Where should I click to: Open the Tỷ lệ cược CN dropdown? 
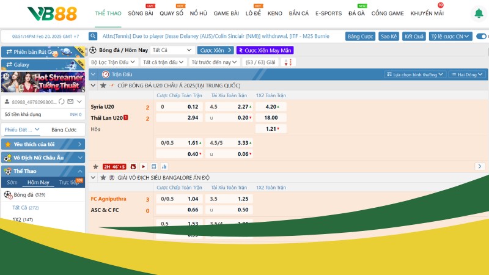coord(450,36)
